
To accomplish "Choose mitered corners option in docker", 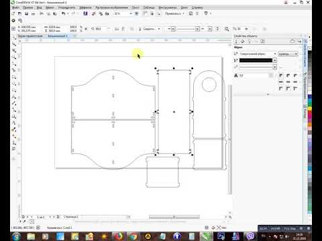I will pyautogui.click(x=281, y=76).
